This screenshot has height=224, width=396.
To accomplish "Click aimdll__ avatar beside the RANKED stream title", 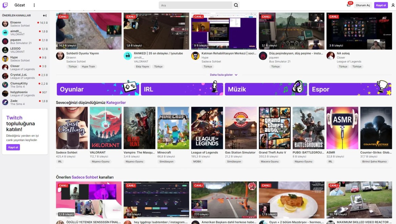I will (x=128, y=56).
